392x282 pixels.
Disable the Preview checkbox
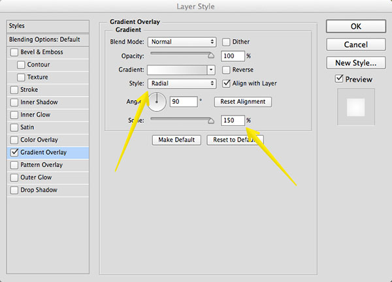tap(338, 79)
